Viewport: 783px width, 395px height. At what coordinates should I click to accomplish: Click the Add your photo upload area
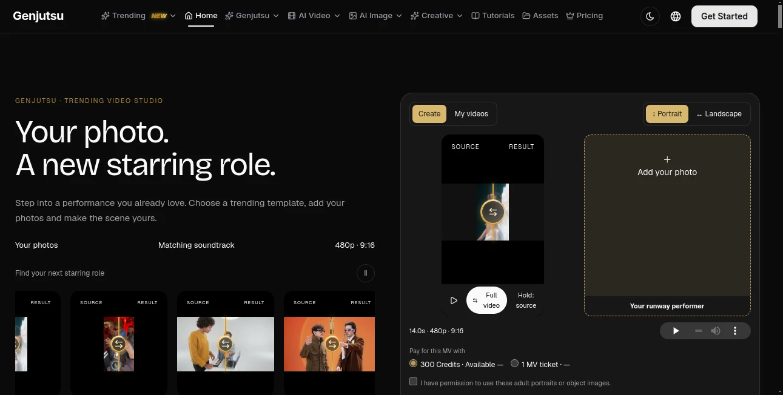pyautogui.click(x=667, y=225)
